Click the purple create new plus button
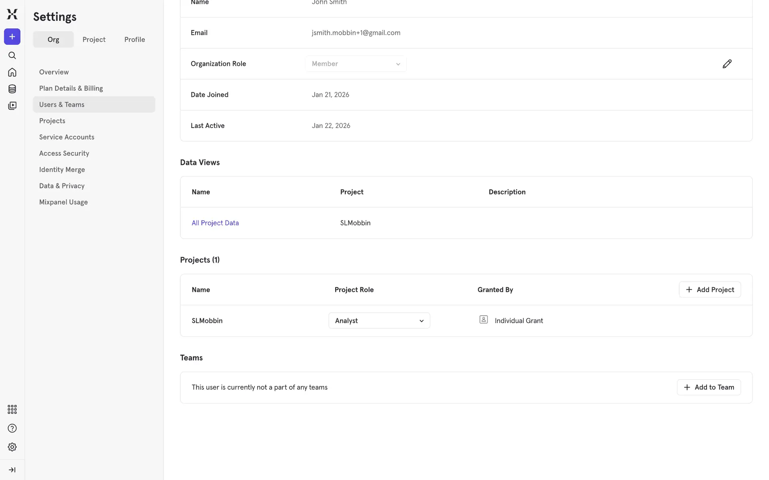The height and width of the screenshot is (480, 769). (12, 37)
